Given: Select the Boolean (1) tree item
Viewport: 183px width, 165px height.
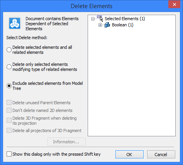Looking at the screenshot, I should coord(122,25).
